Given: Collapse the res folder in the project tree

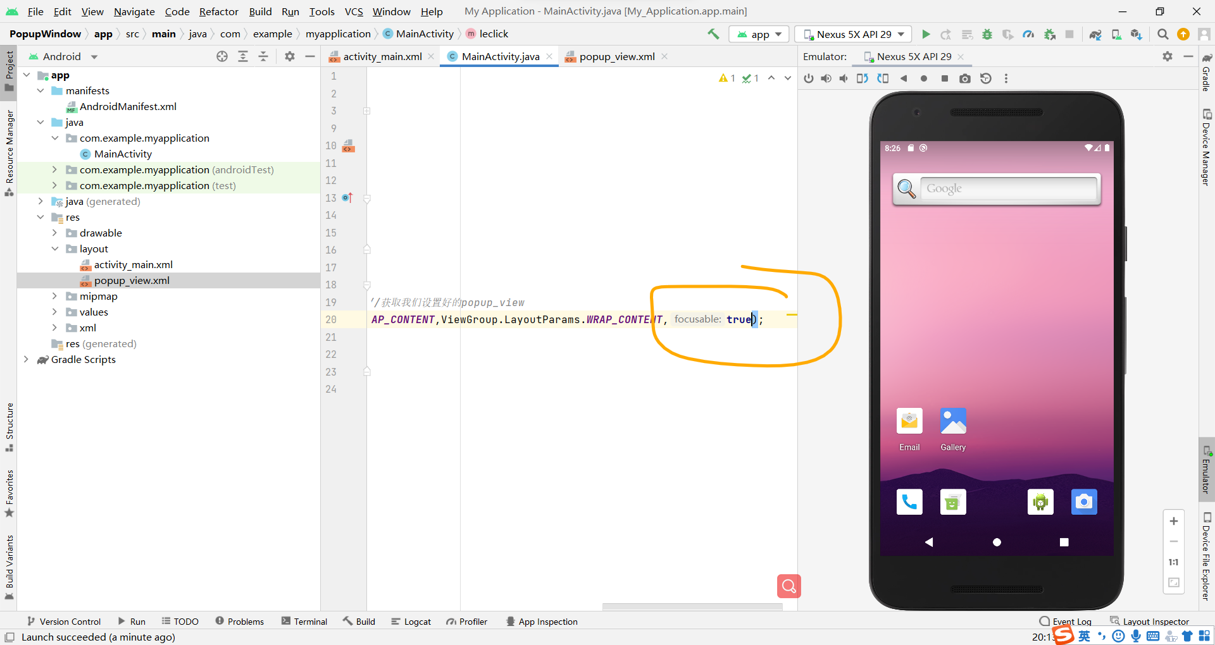Looking at the screenshot, I should click(40, 217).
